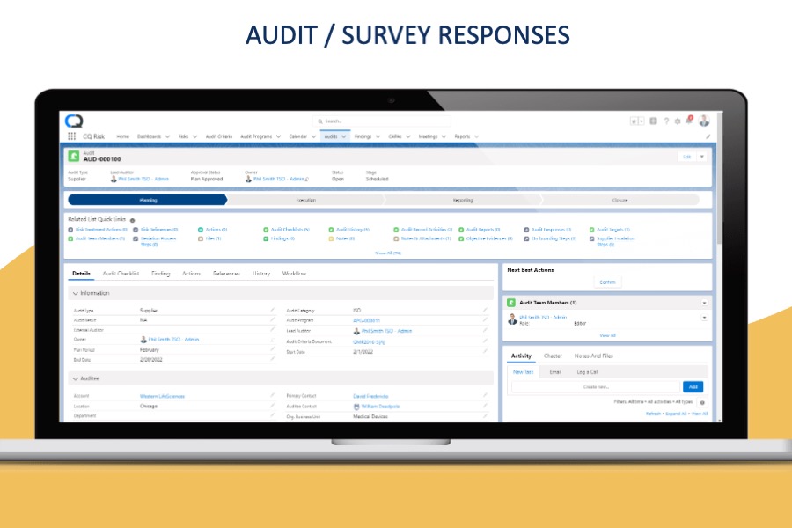Open the user profile avatar

click(704, 121)
